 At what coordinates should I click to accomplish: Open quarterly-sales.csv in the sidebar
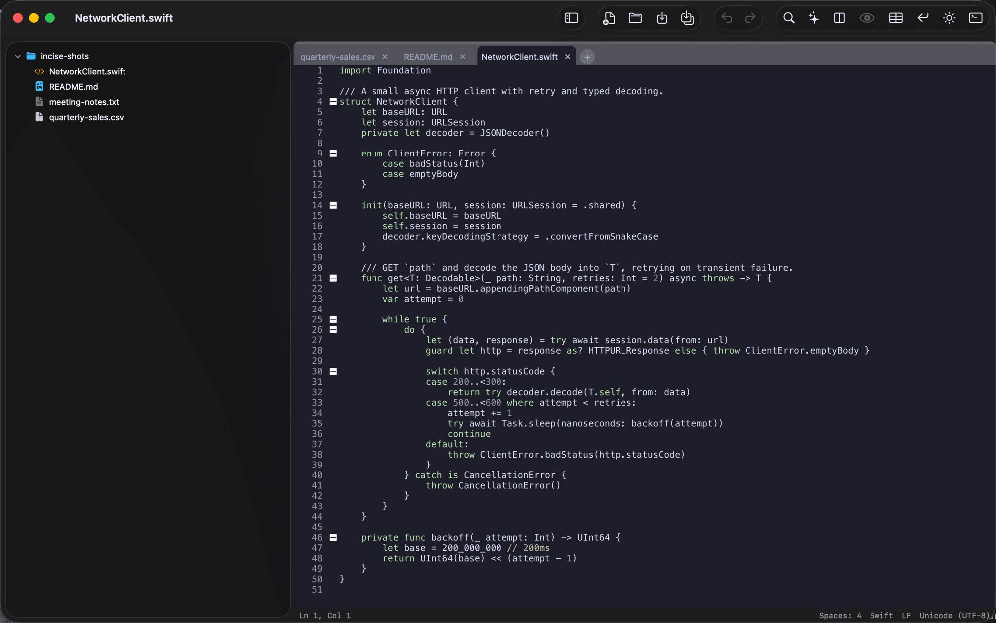coord(86,117)
